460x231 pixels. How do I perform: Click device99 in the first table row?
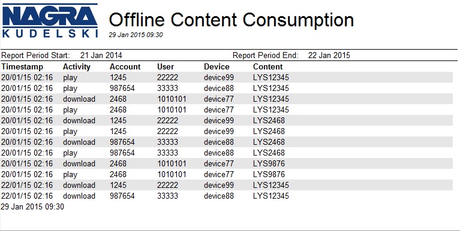tap(219, 78)
